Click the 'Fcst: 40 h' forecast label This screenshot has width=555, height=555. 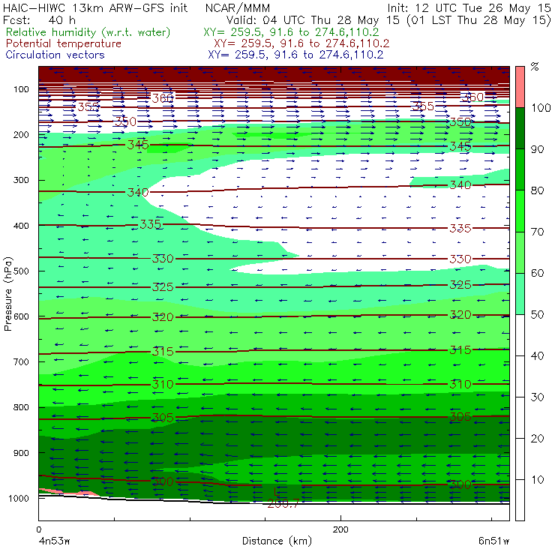pos(39,19)
